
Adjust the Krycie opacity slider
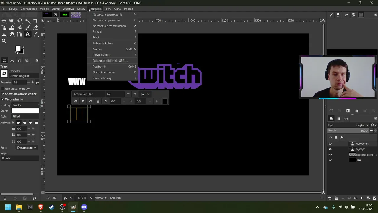(348, 130)
